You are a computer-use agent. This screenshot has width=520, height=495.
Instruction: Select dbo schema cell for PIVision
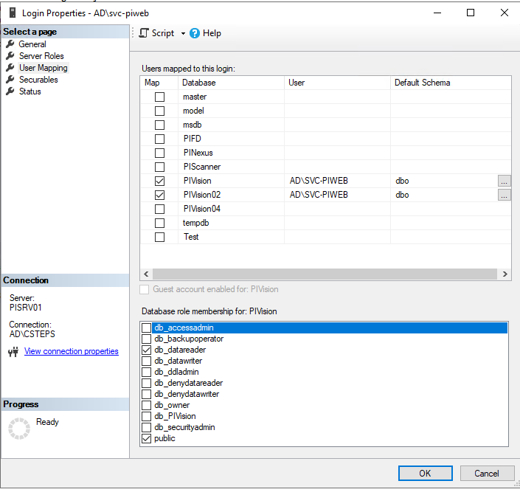coord(444,181)
